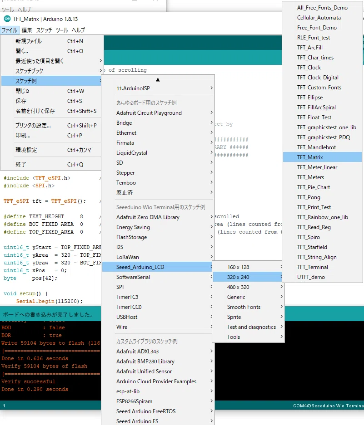Open the SD examples submenu
Image resolution: width=364 pixels, height=425 pixels.
pos(158,163)
